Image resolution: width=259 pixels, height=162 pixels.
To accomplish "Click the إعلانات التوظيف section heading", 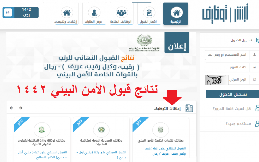I will click(167, 109).
